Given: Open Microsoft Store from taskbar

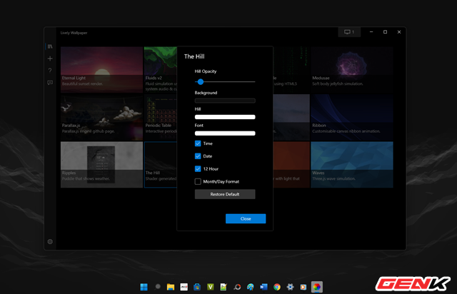Looking at the screenshot, I should tap(197, 287).
